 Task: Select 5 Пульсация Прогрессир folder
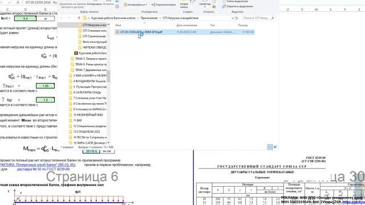coord(88,87)
